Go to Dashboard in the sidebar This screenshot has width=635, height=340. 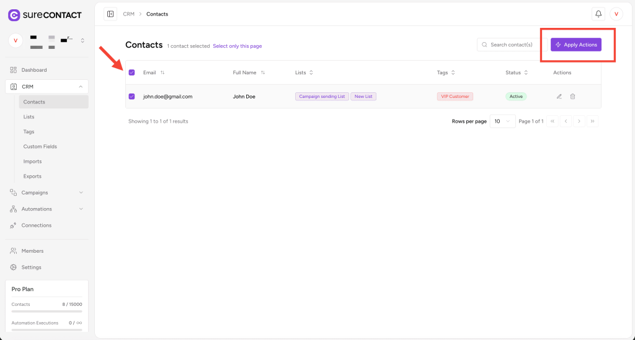(34, 70)
